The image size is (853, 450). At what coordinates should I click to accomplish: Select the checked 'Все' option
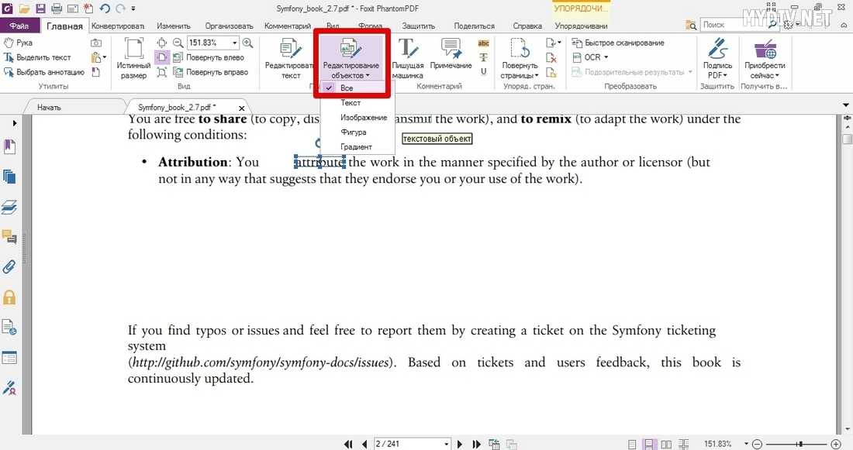346,88
